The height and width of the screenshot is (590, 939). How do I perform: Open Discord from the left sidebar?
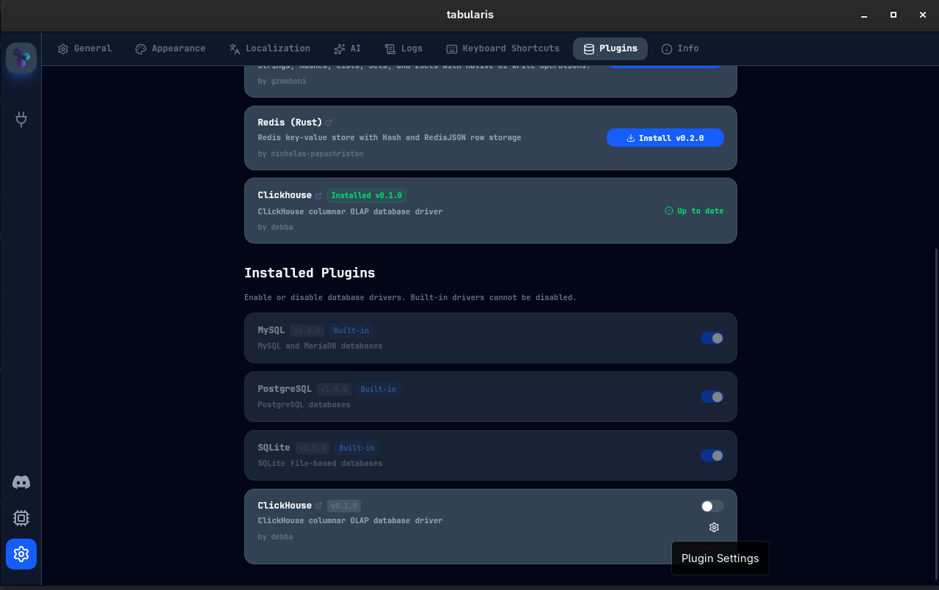21,482
